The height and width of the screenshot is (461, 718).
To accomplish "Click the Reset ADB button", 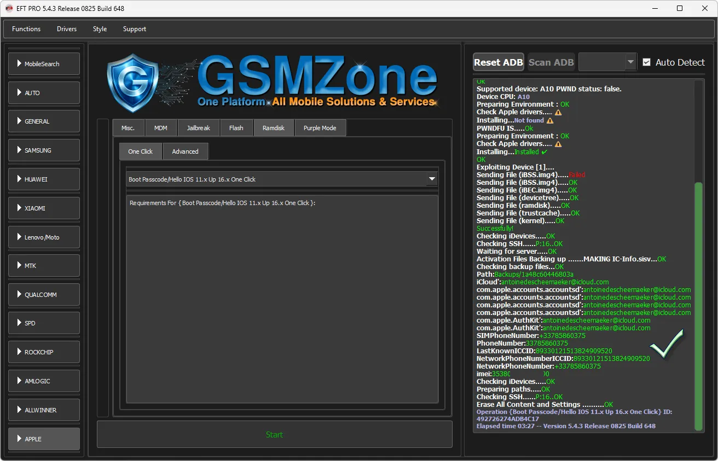I will click(x=498, y=62).
